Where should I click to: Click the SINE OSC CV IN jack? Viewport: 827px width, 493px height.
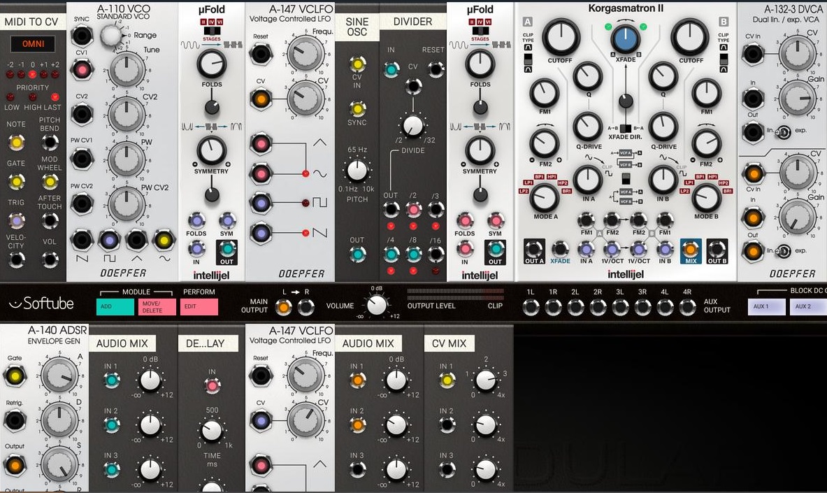tap(357, 64)
